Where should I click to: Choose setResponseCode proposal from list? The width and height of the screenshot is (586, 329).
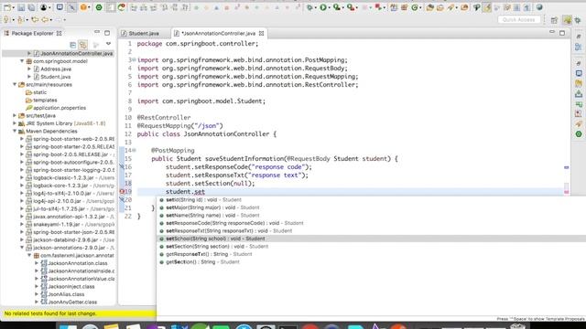tap(371, 223)
